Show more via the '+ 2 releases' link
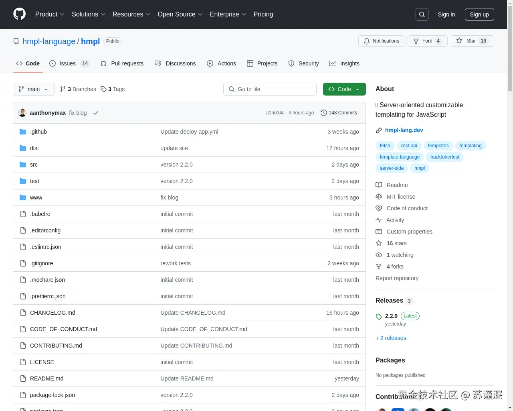 391,338
